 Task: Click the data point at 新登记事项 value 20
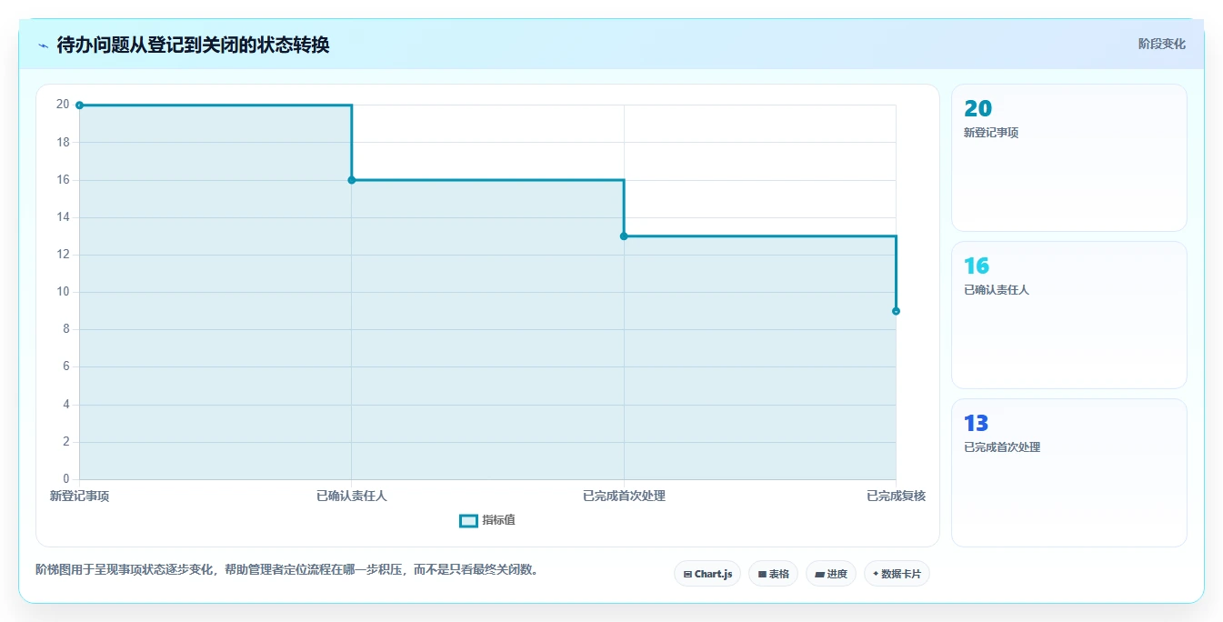point(79,105)
